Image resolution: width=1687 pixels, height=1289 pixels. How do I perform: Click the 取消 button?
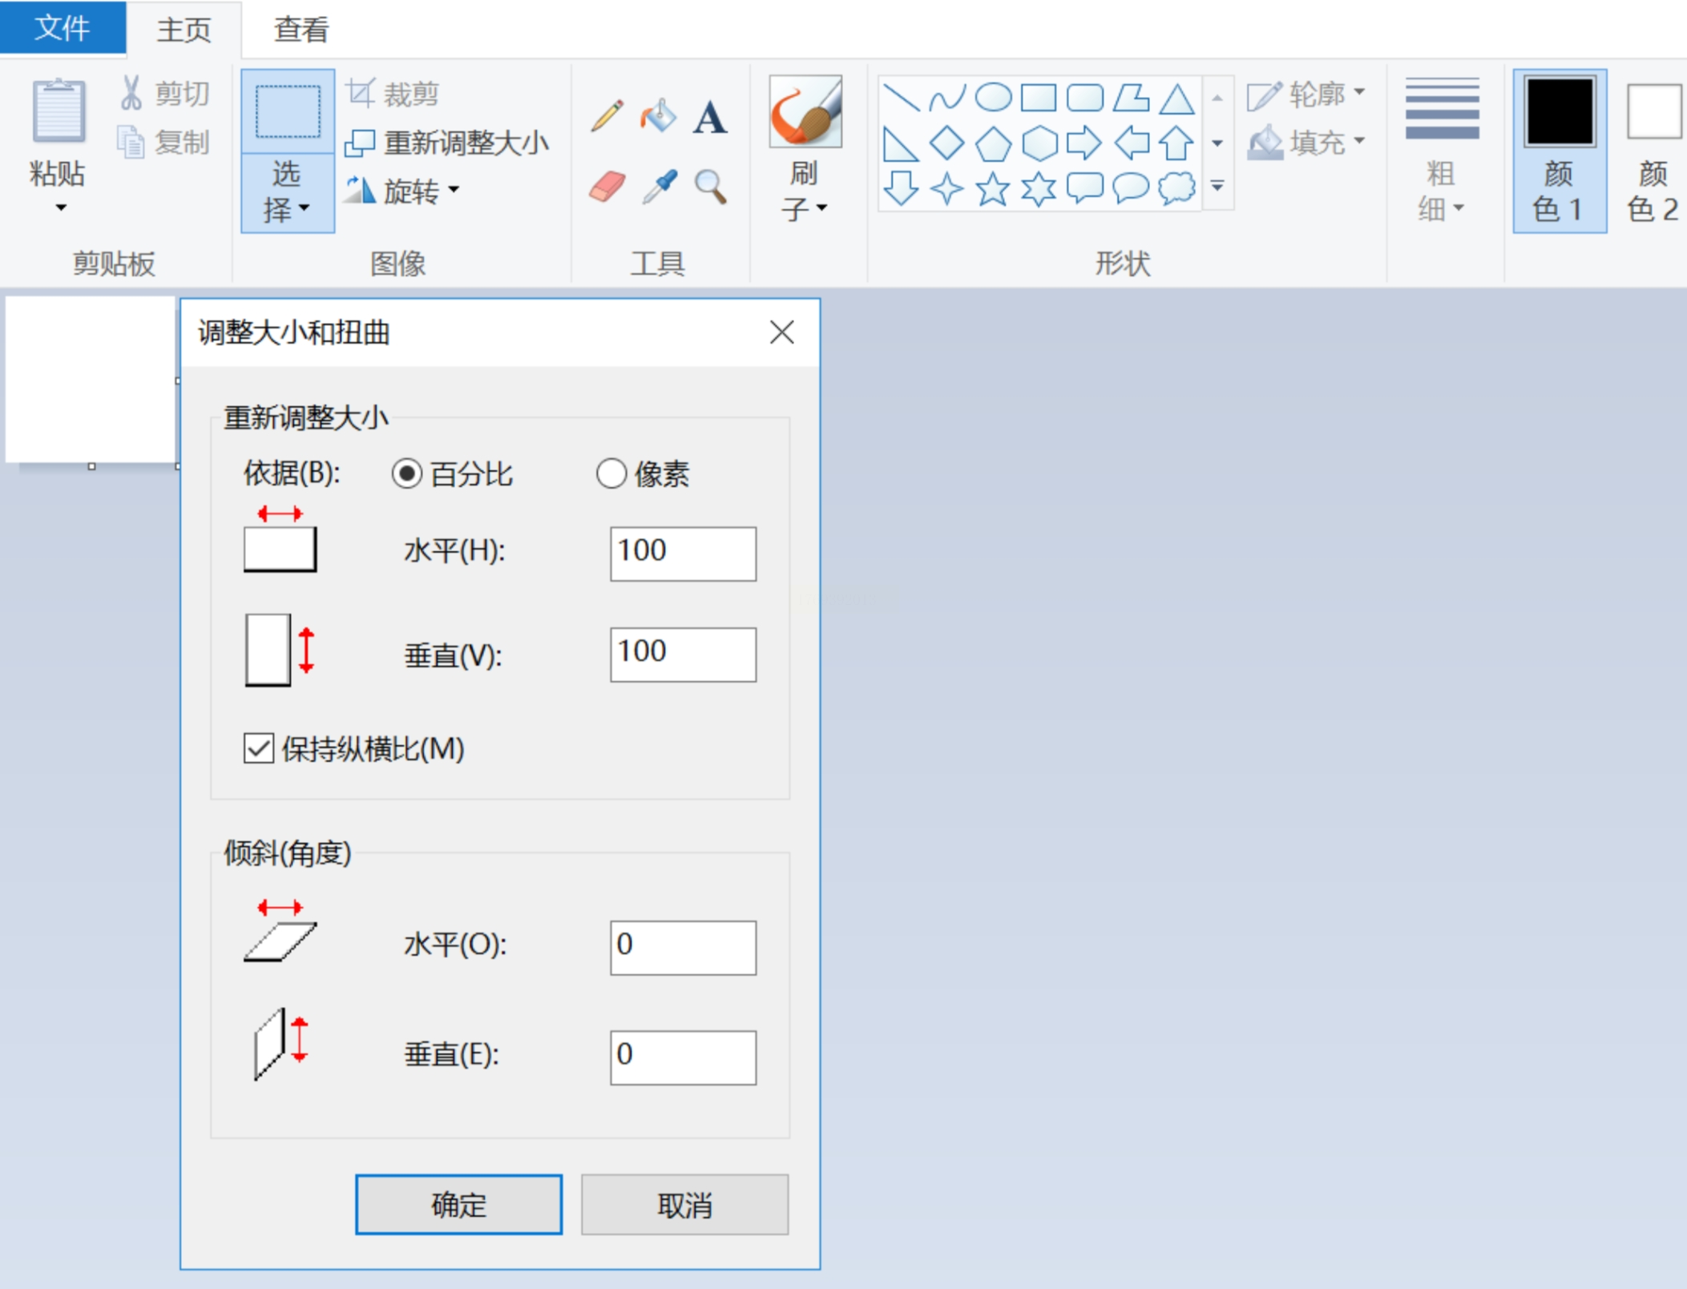(684, 1204)
